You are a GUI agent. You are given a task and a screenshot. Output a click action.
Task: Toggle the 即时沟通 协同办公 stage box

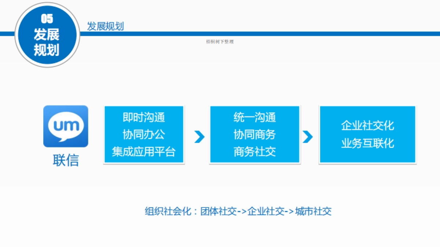point(144,135)
